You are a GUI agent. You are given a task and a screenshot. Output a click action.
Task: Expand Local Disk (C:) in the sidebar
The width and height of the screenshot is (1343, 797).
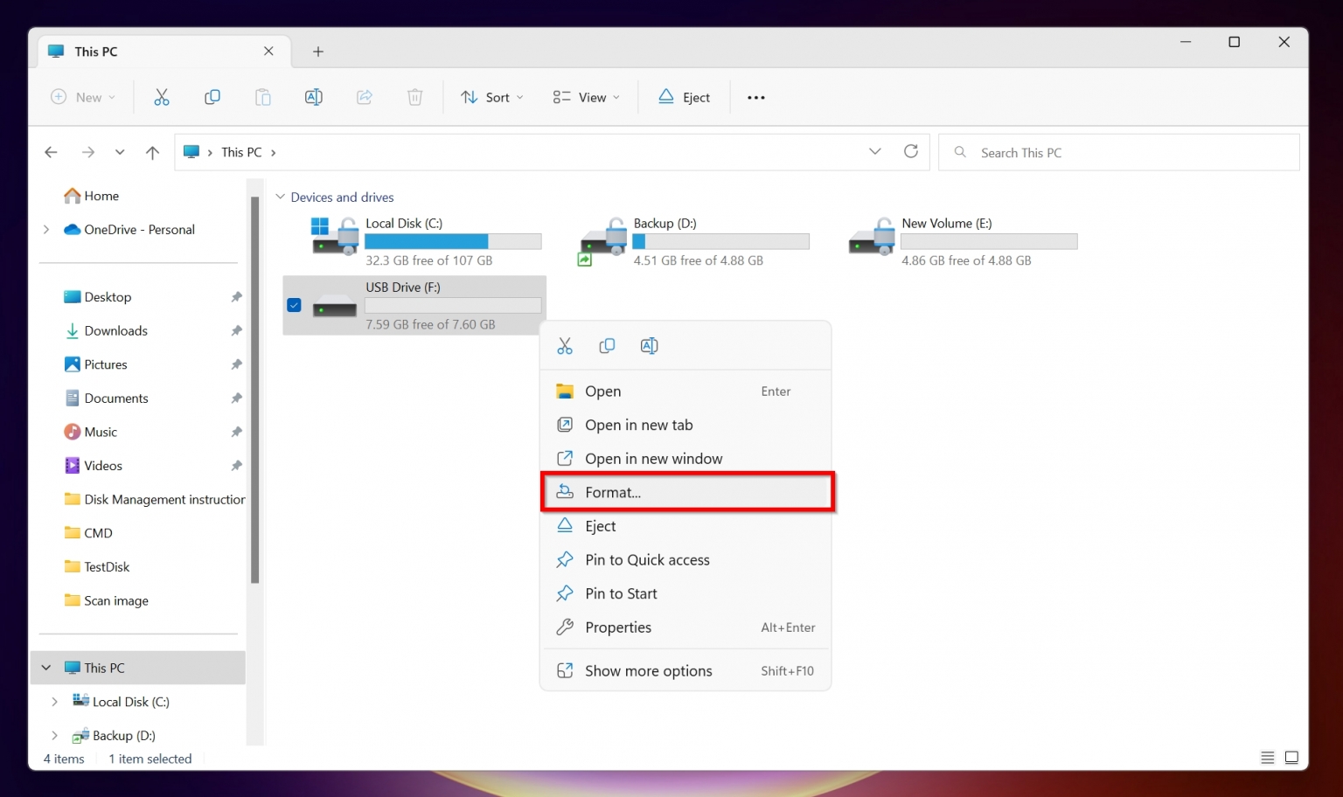[x=53, y=701]
